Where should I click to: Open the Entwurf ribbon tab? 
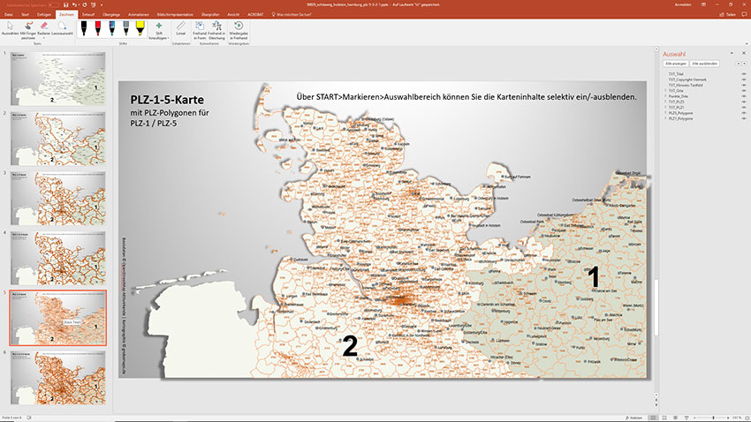pos(88,15)
